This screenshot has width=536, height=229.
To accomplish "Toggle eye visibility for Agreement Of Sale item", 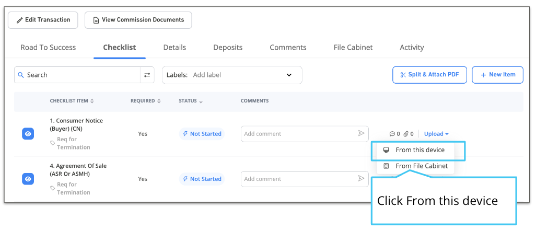I will [28, 179].
